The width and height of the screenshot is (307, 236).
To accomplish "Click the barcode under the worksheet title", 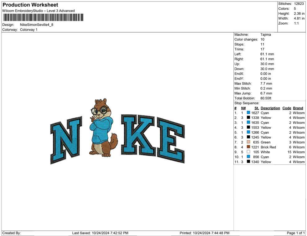I will pos(43,17).
